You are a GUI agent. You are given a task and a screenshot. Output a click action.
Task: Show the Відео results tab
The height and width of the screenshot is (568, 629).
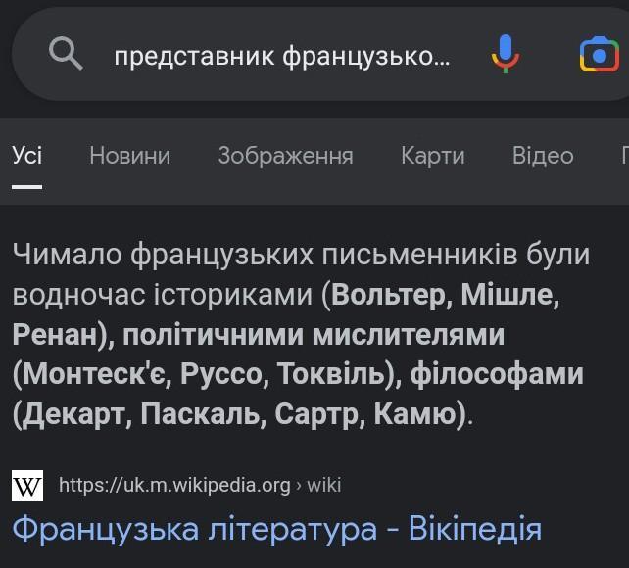click(x=543, y=156)
